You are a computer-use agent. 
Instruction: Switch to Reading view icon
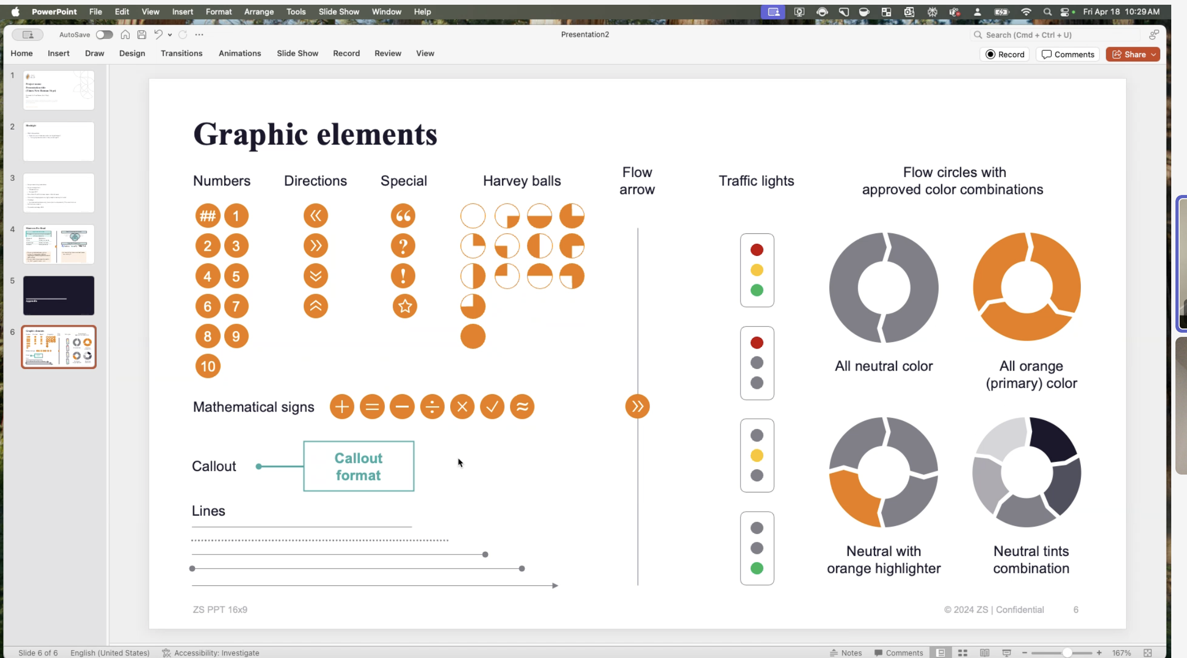984,653
